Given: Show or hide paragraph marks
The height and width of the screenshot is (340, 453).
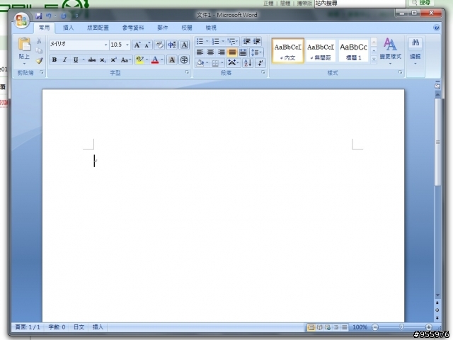Looking at the screenshot, I should [260, 63].
